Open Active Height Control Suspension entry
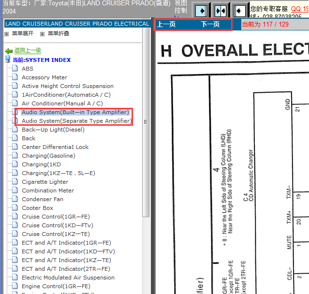 [x=68, y=86]
